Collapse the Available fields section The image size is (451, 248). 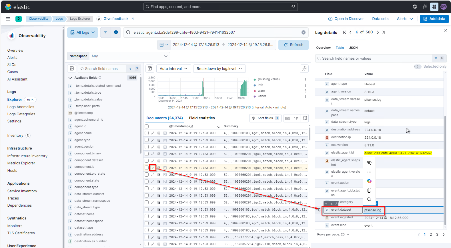tap(70, 78)
